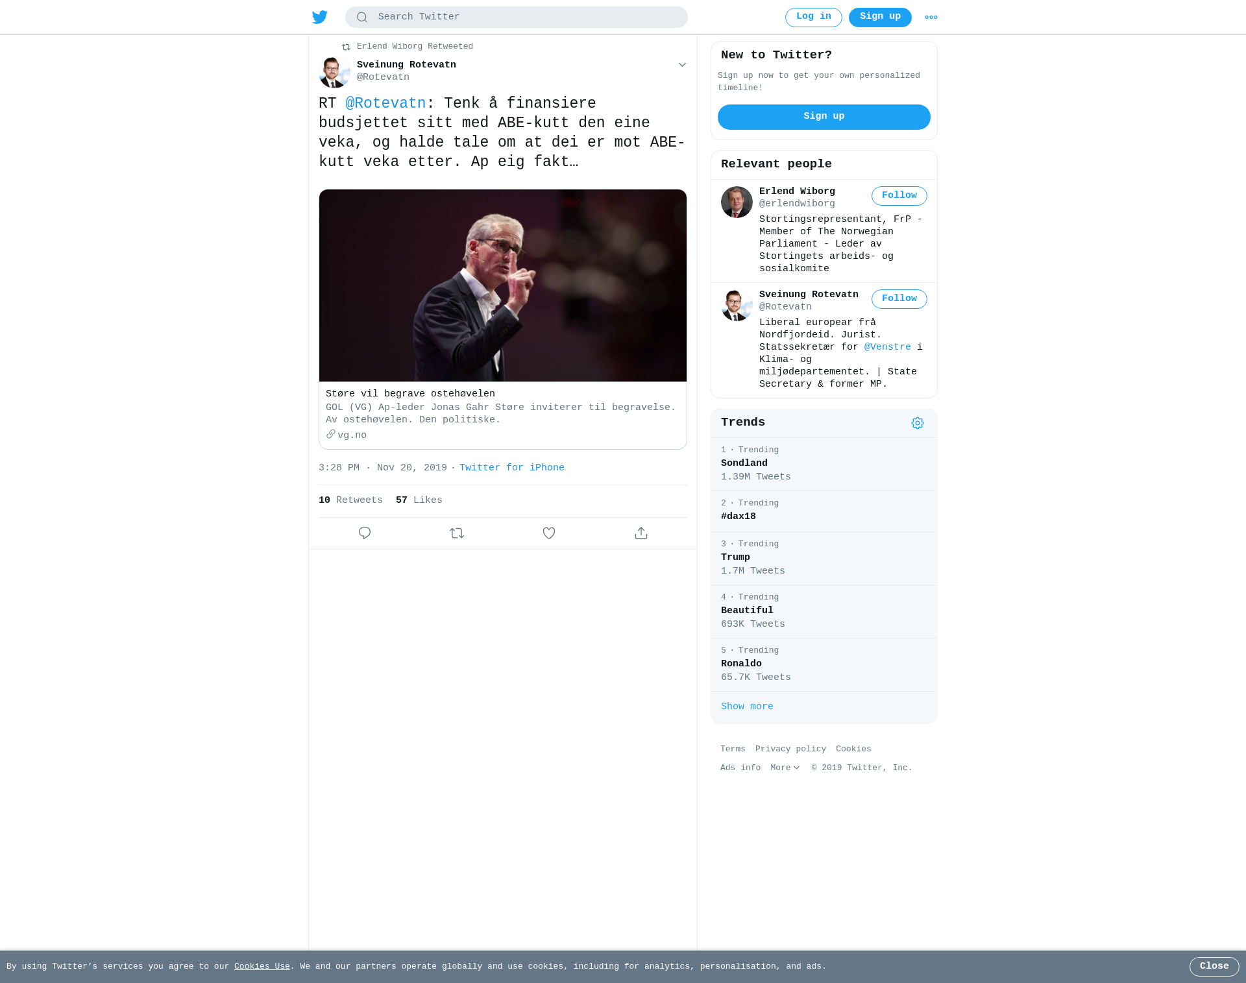Close the cookie notice banner

pyautogui.click(x=1214, y=967)
